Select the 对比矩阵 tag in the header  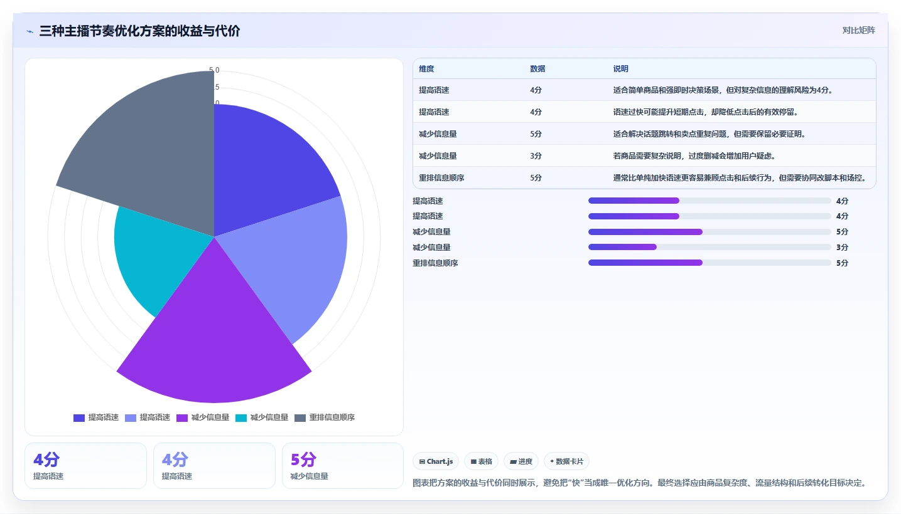pos(858,30)
